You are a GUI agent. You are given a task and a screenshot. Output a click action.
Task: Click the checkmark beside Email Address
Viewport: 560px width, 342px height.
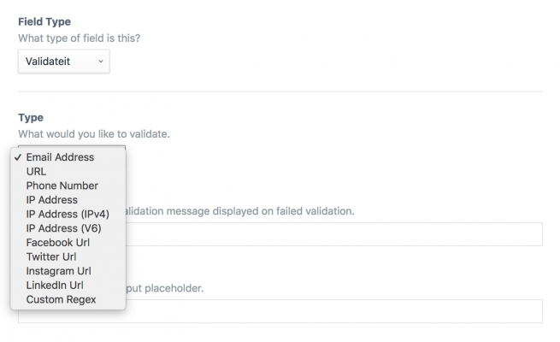18,157
